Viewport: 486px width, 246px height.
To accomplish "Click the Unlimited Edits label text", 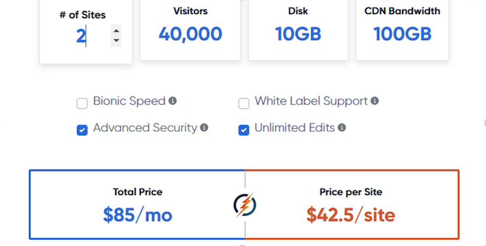I will (x=295, y=128).
